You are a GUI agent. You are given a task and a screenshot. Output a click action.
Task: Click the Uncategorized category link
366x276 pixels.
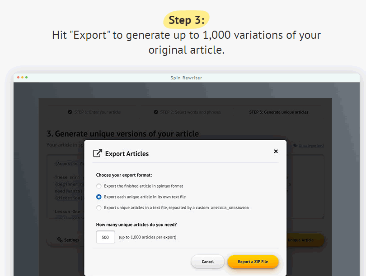(311, 146)
